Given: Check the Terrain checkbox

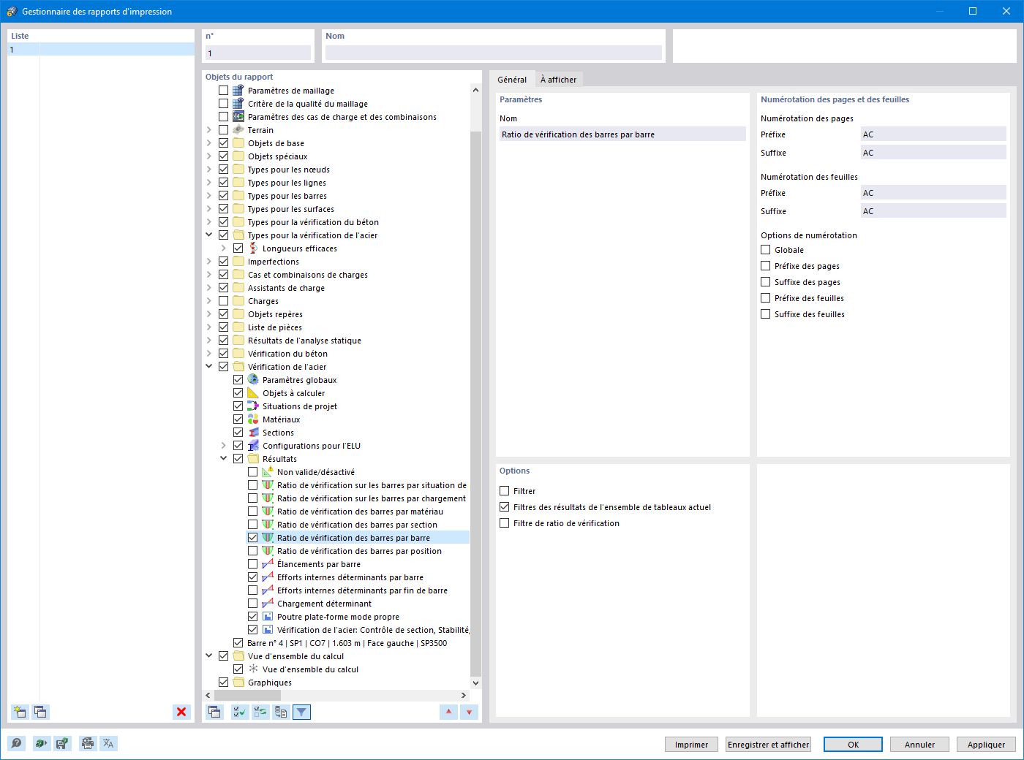Looking at the screenshot, I should coord(224,130).
